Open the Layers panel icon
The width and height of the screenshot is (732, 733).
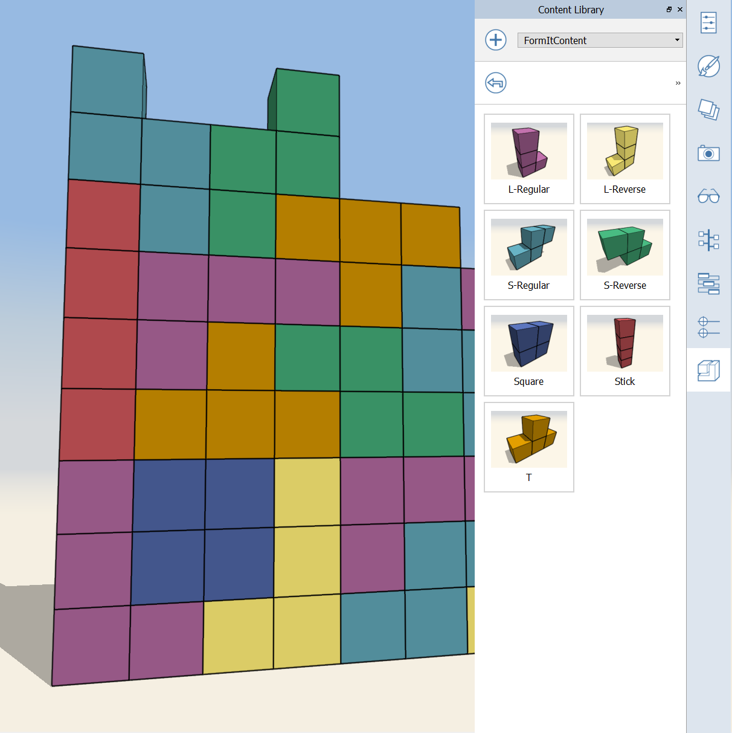click(708, 109)
